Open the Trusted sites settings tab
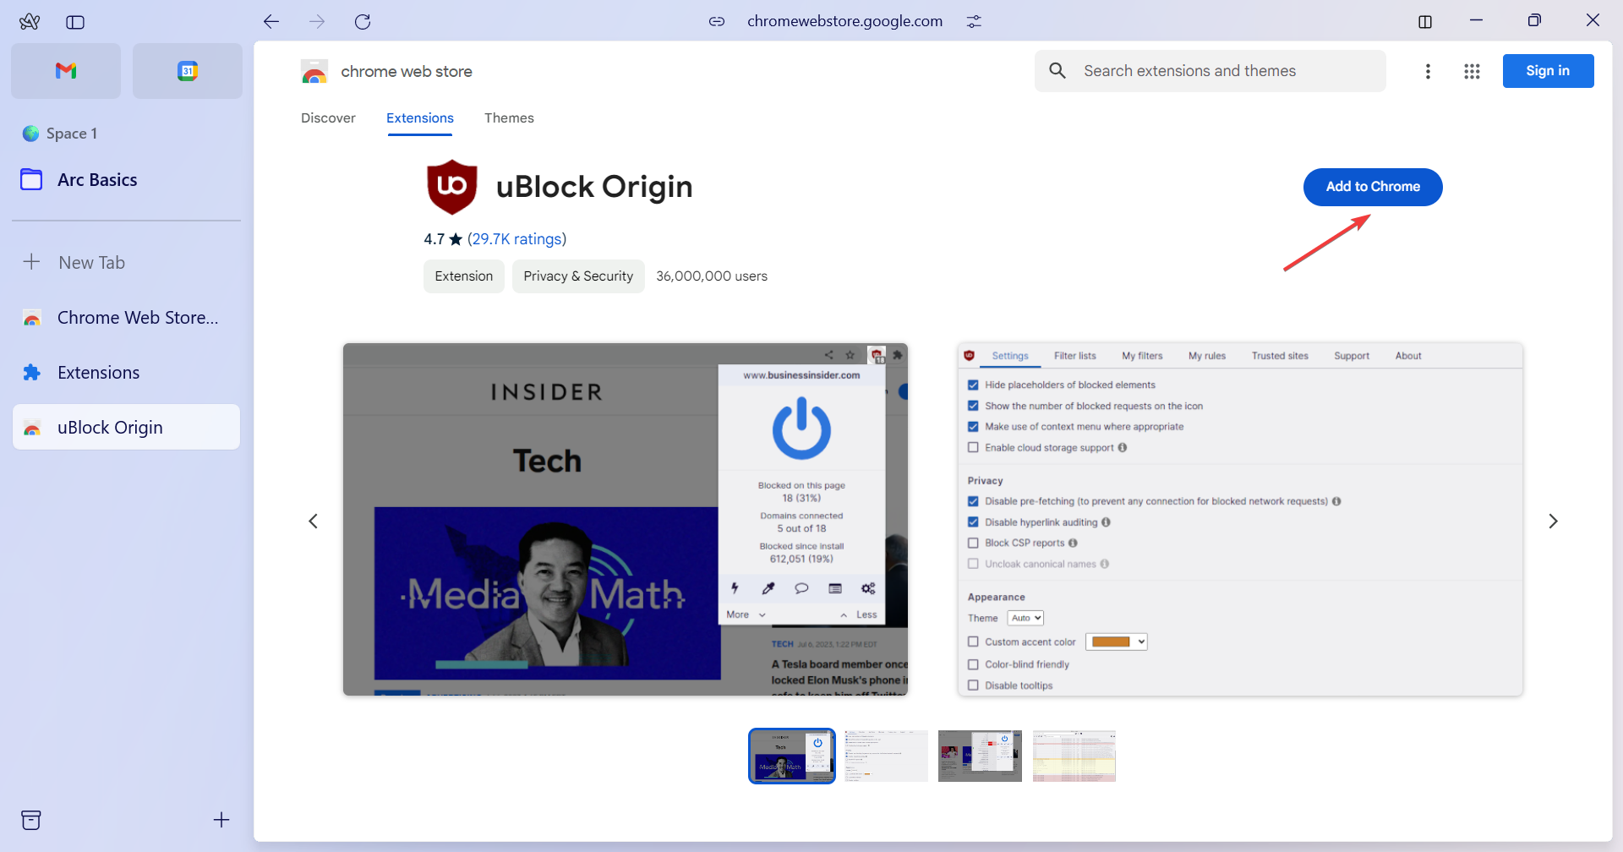Screen dimensions: 1623x852 coord(1280,356)
